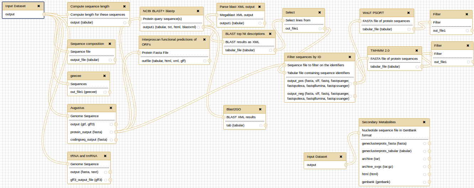
Task: Delete the Interproscan functional predictions node
Action: pyautogui.click(x=204, y=40)
